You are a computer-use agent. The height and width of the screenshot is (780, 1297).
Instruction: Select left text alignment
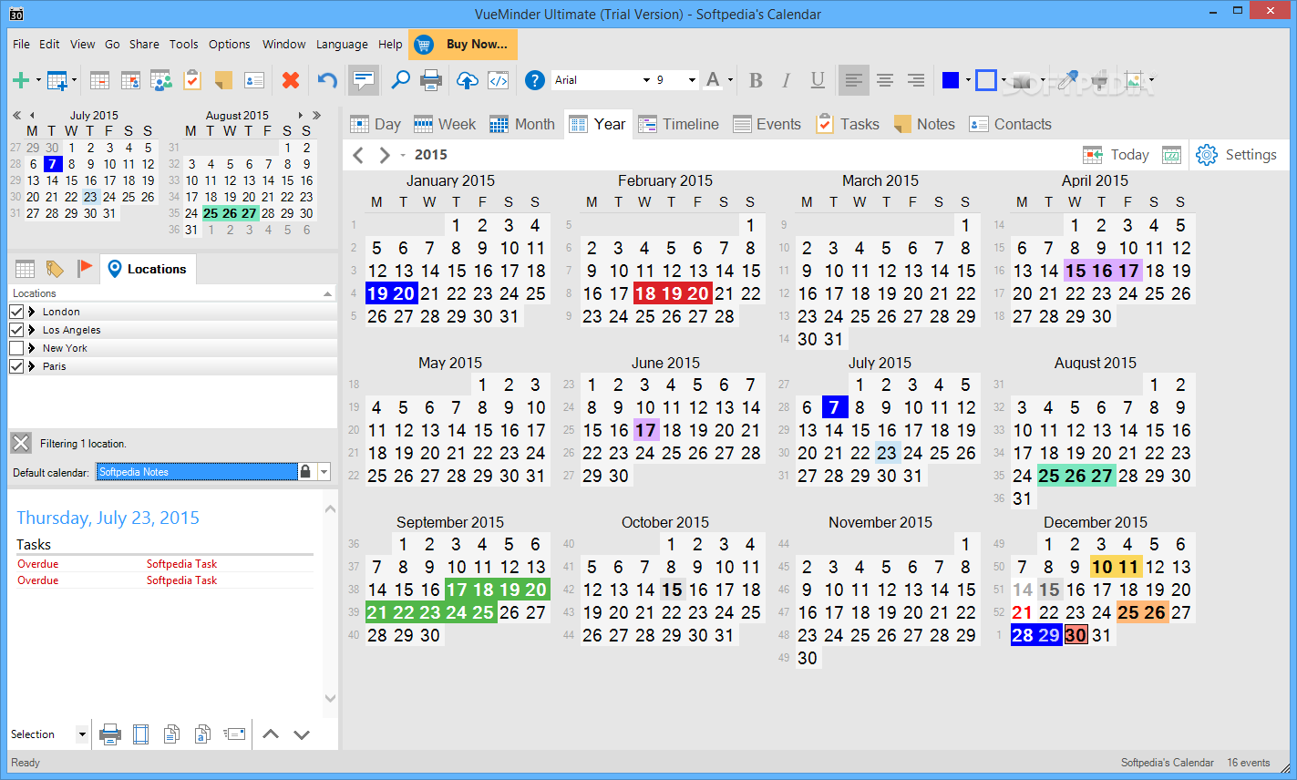pos(854,80)
